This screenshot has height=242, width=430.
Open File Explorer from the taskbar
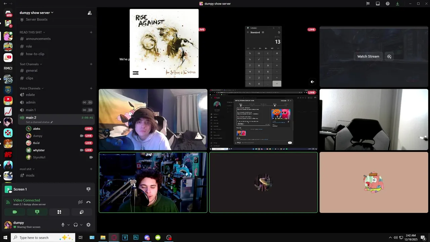click(x=103, y=238)
